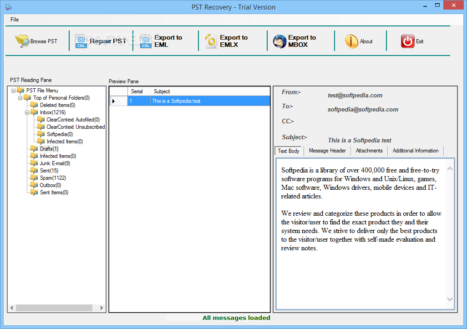Click the PST File Menu folder icon

click(21, 91)
